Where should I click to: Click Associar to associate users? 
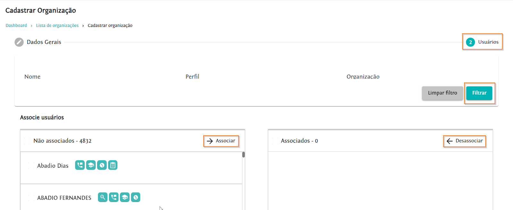pyautogui.click(x=221, y=141)
